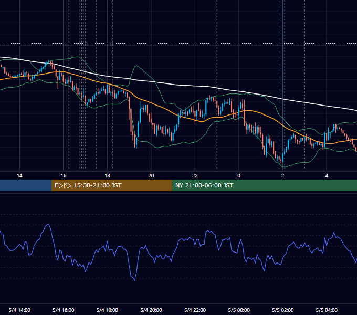
Task: Click the 5/4 16:00 date label
Action: (64, 310)
